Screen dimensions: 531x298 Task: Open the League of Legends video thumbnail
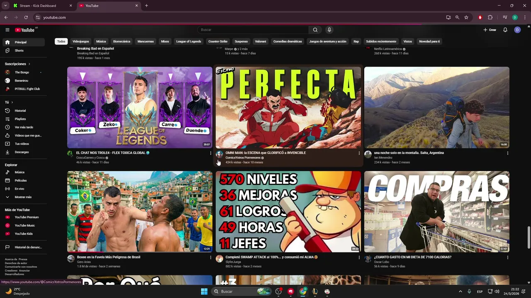coord(140,108)
